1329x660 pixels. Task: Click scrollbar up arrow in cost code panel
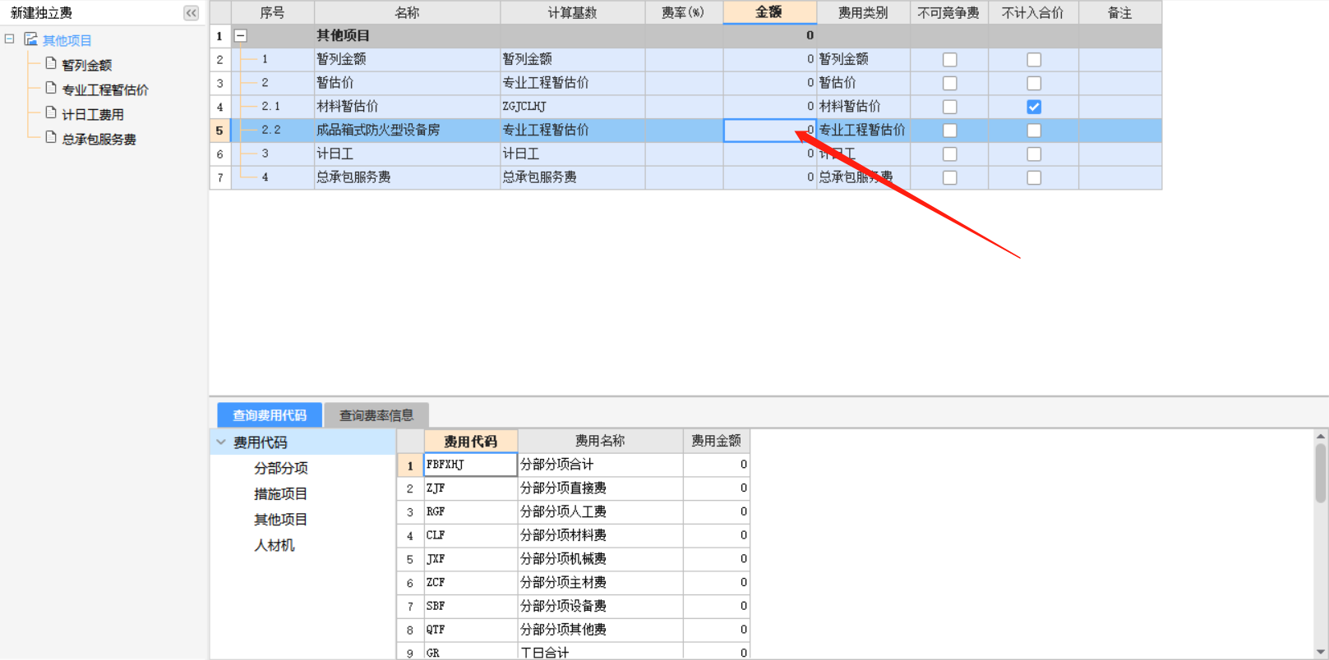tap(1321, 436)
